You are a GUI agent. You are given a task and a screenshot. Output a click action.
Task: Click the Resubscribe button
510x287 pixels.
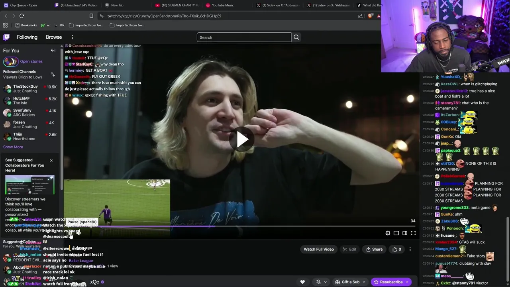coord(388,282)
